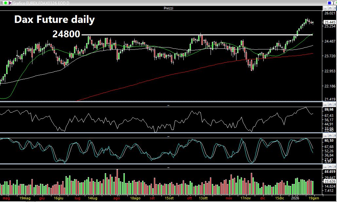Maximize the Prezzi price panel
This screenshot has width=337, height=202.
(x=330, y=9)
